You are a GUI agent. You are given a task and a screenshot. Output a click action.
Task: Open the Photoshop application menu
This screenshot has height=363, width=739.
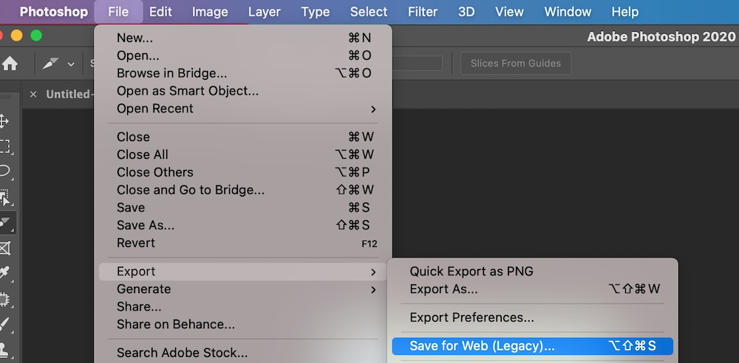click(x=53, y=12)
